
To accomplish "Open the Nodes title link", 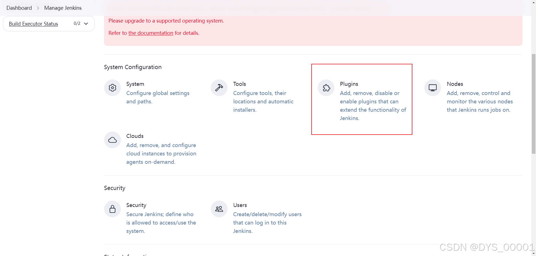I will tap(455, 84).
